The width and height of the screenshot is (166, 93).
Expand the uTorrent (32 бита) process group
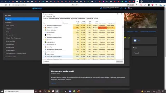[43, 30]
